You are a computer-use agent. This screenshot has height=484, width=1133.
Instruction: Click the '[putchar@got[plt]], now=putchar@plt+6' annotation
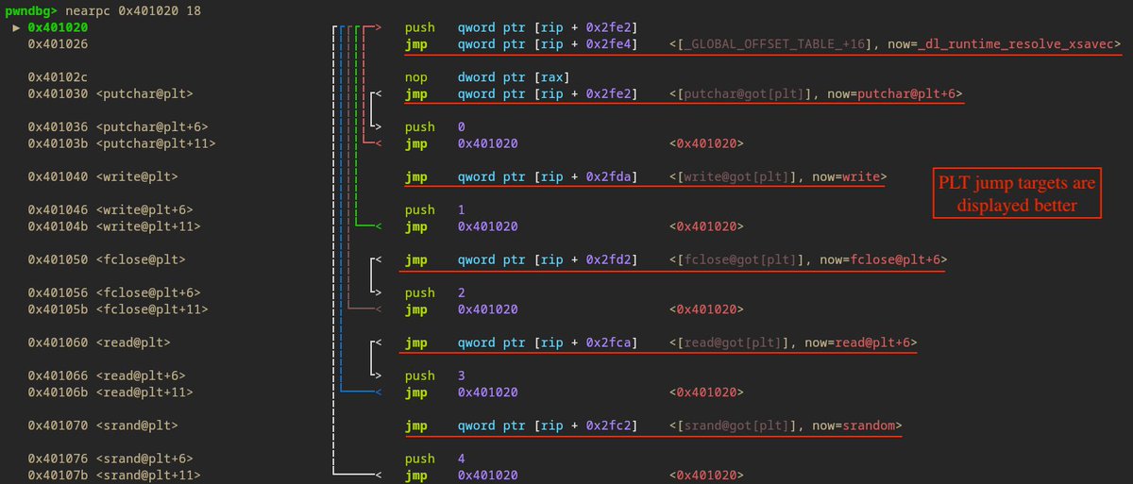tap(819, 93)
